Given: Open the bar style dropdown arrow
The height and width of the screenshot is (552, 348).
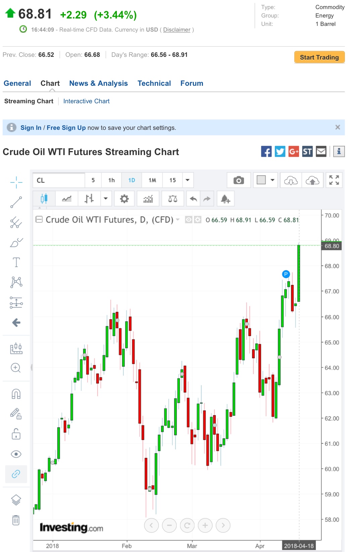Looking at the screenshot, I should (x=105, y=199).
